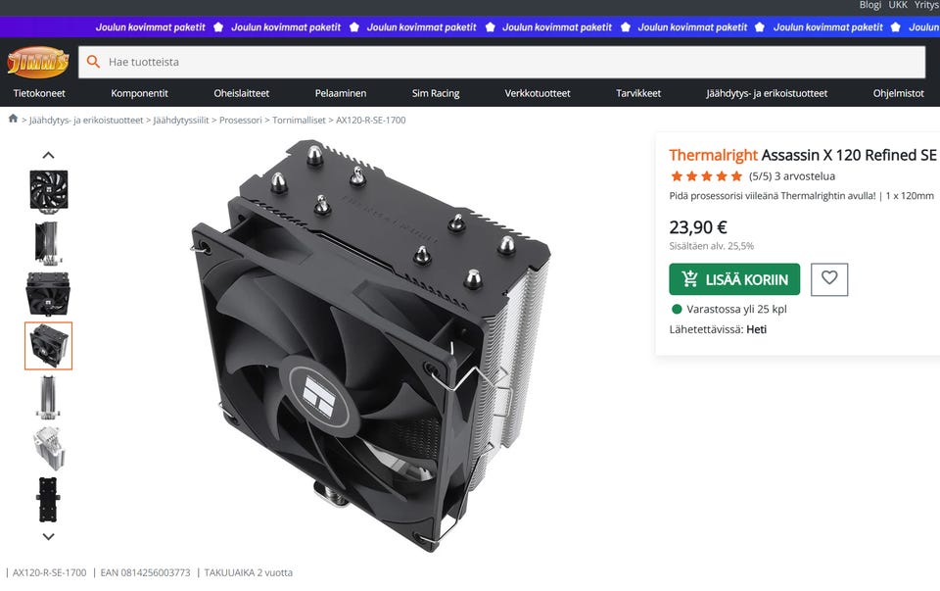Select the front fan view thumbnail
The width and height of the screenshot is (940, 591).
click(49, 191)
